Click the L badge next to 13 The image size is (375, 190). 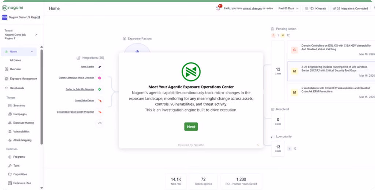[290, 149]
